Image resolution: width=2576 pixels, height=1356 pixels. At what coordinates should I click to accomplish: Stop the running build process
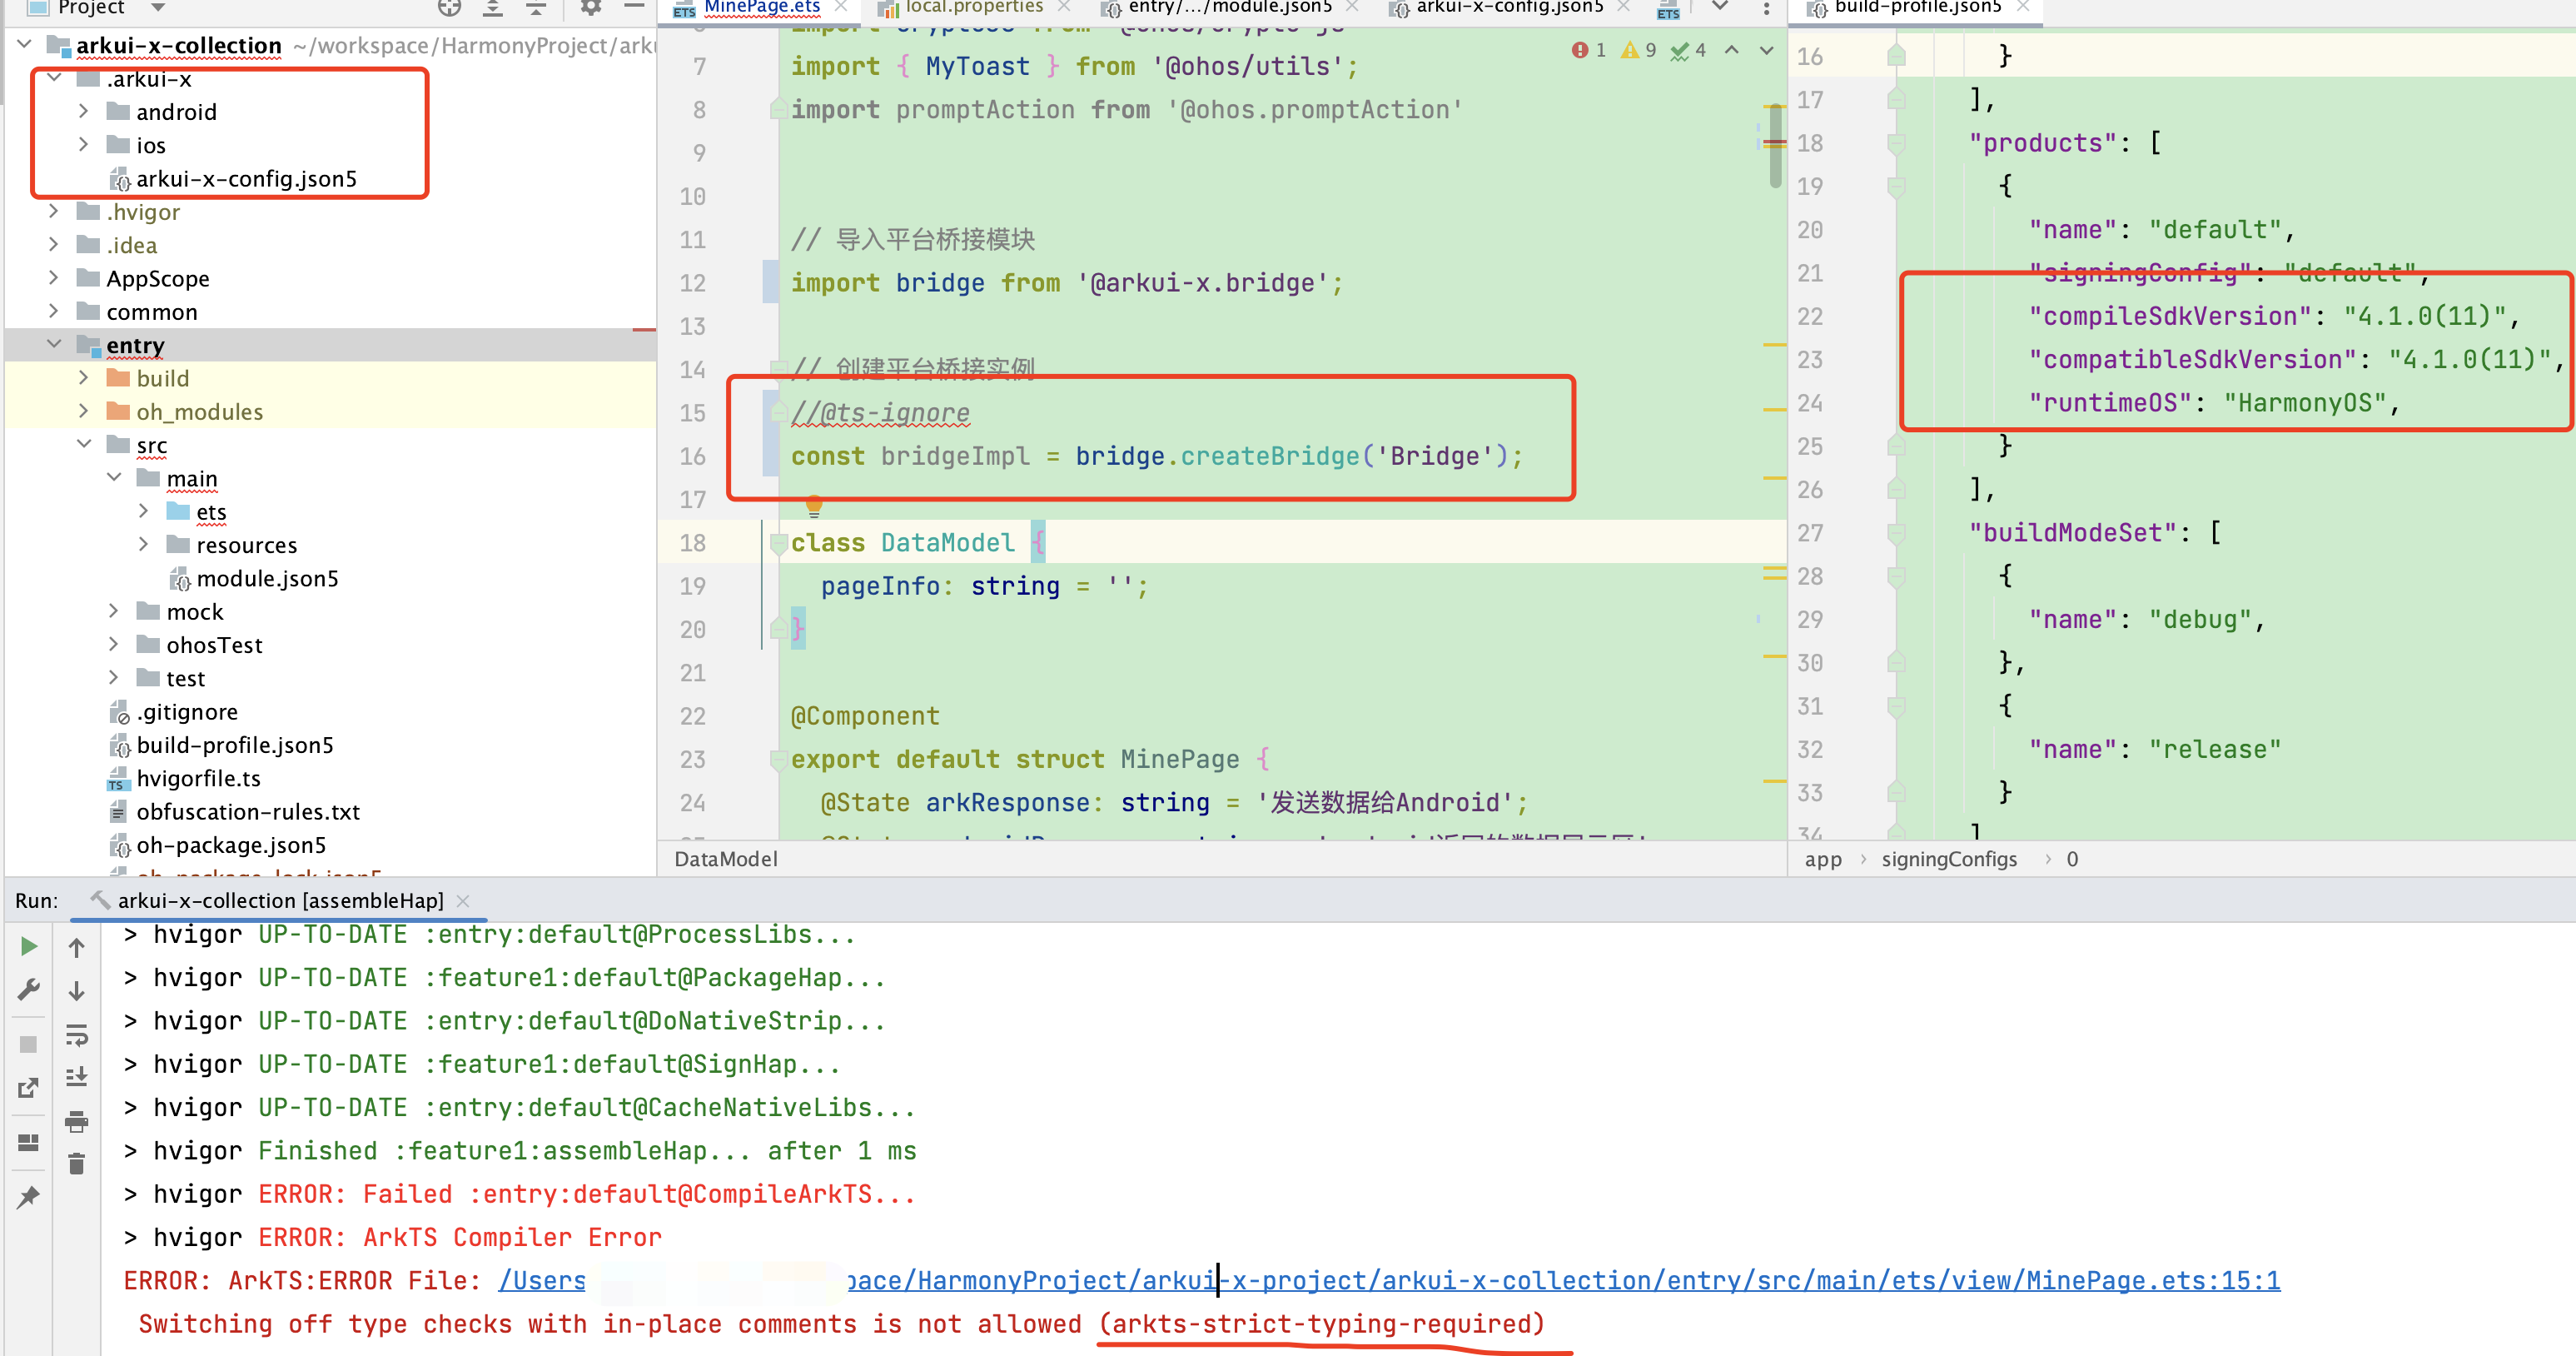[27, 1043]
